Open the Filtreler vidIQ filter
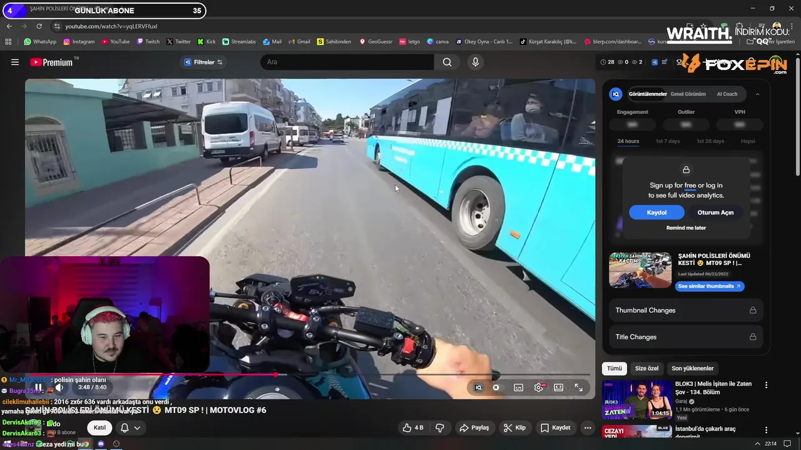 (203, 62)
